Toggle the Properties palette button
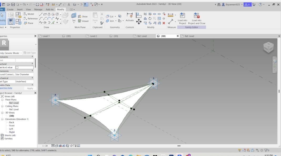This screenshot has height=156, width=281. 11,22
